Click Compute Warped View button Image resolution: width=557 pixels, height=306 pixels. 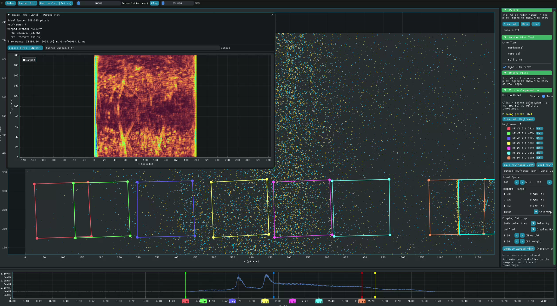click(518, 249)
